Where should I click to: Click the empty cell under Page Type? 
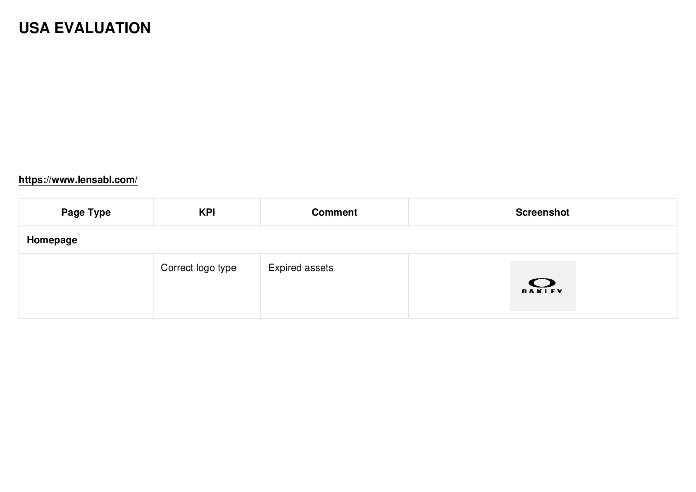[x=86, y=286]
